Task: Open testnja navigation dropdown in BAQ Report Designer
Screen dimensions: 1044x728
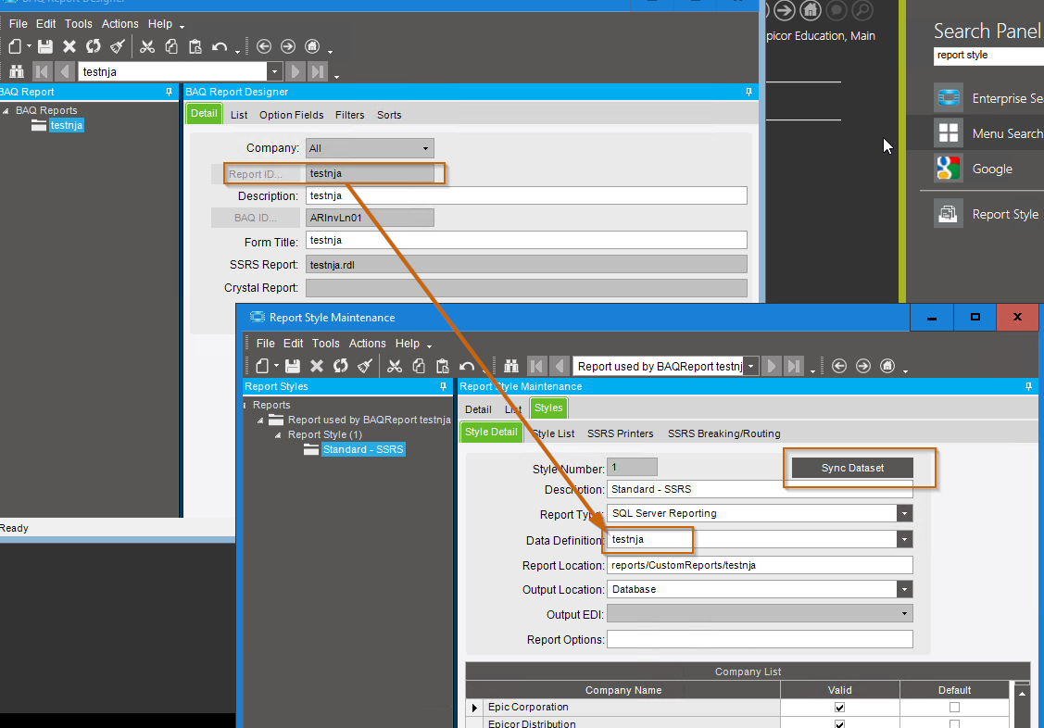Action: (275, 71)
